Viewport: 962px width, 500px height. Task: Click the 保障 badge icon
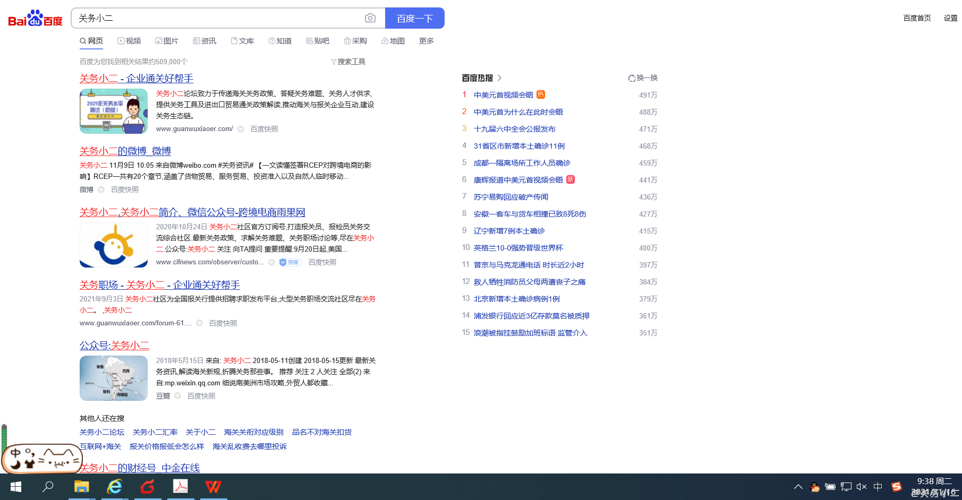[290, 262]
